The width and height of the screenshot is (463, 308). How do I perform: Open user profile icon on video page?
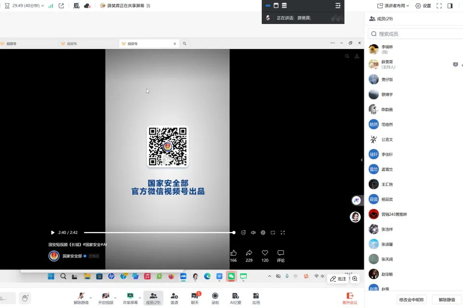tap(357, 56)
